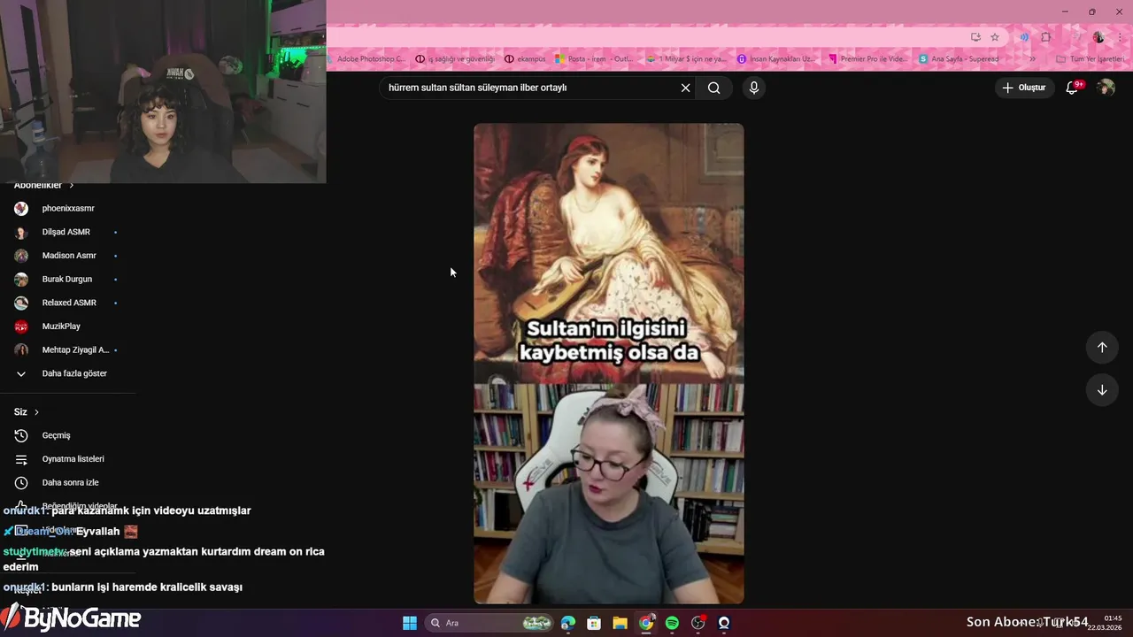This screenshot has width=1133, height=637.
Task: Open phoenixxasmr subscription channel
Action: click(69, 209)
